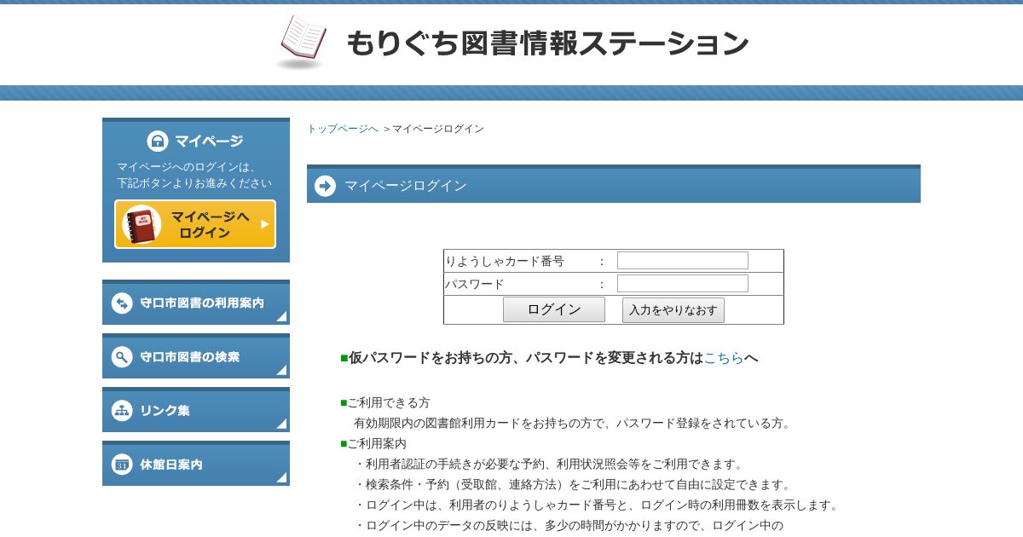Click the ご利用案内 heading text
Screen dimensions: 1023x537
tap(377, 443)
